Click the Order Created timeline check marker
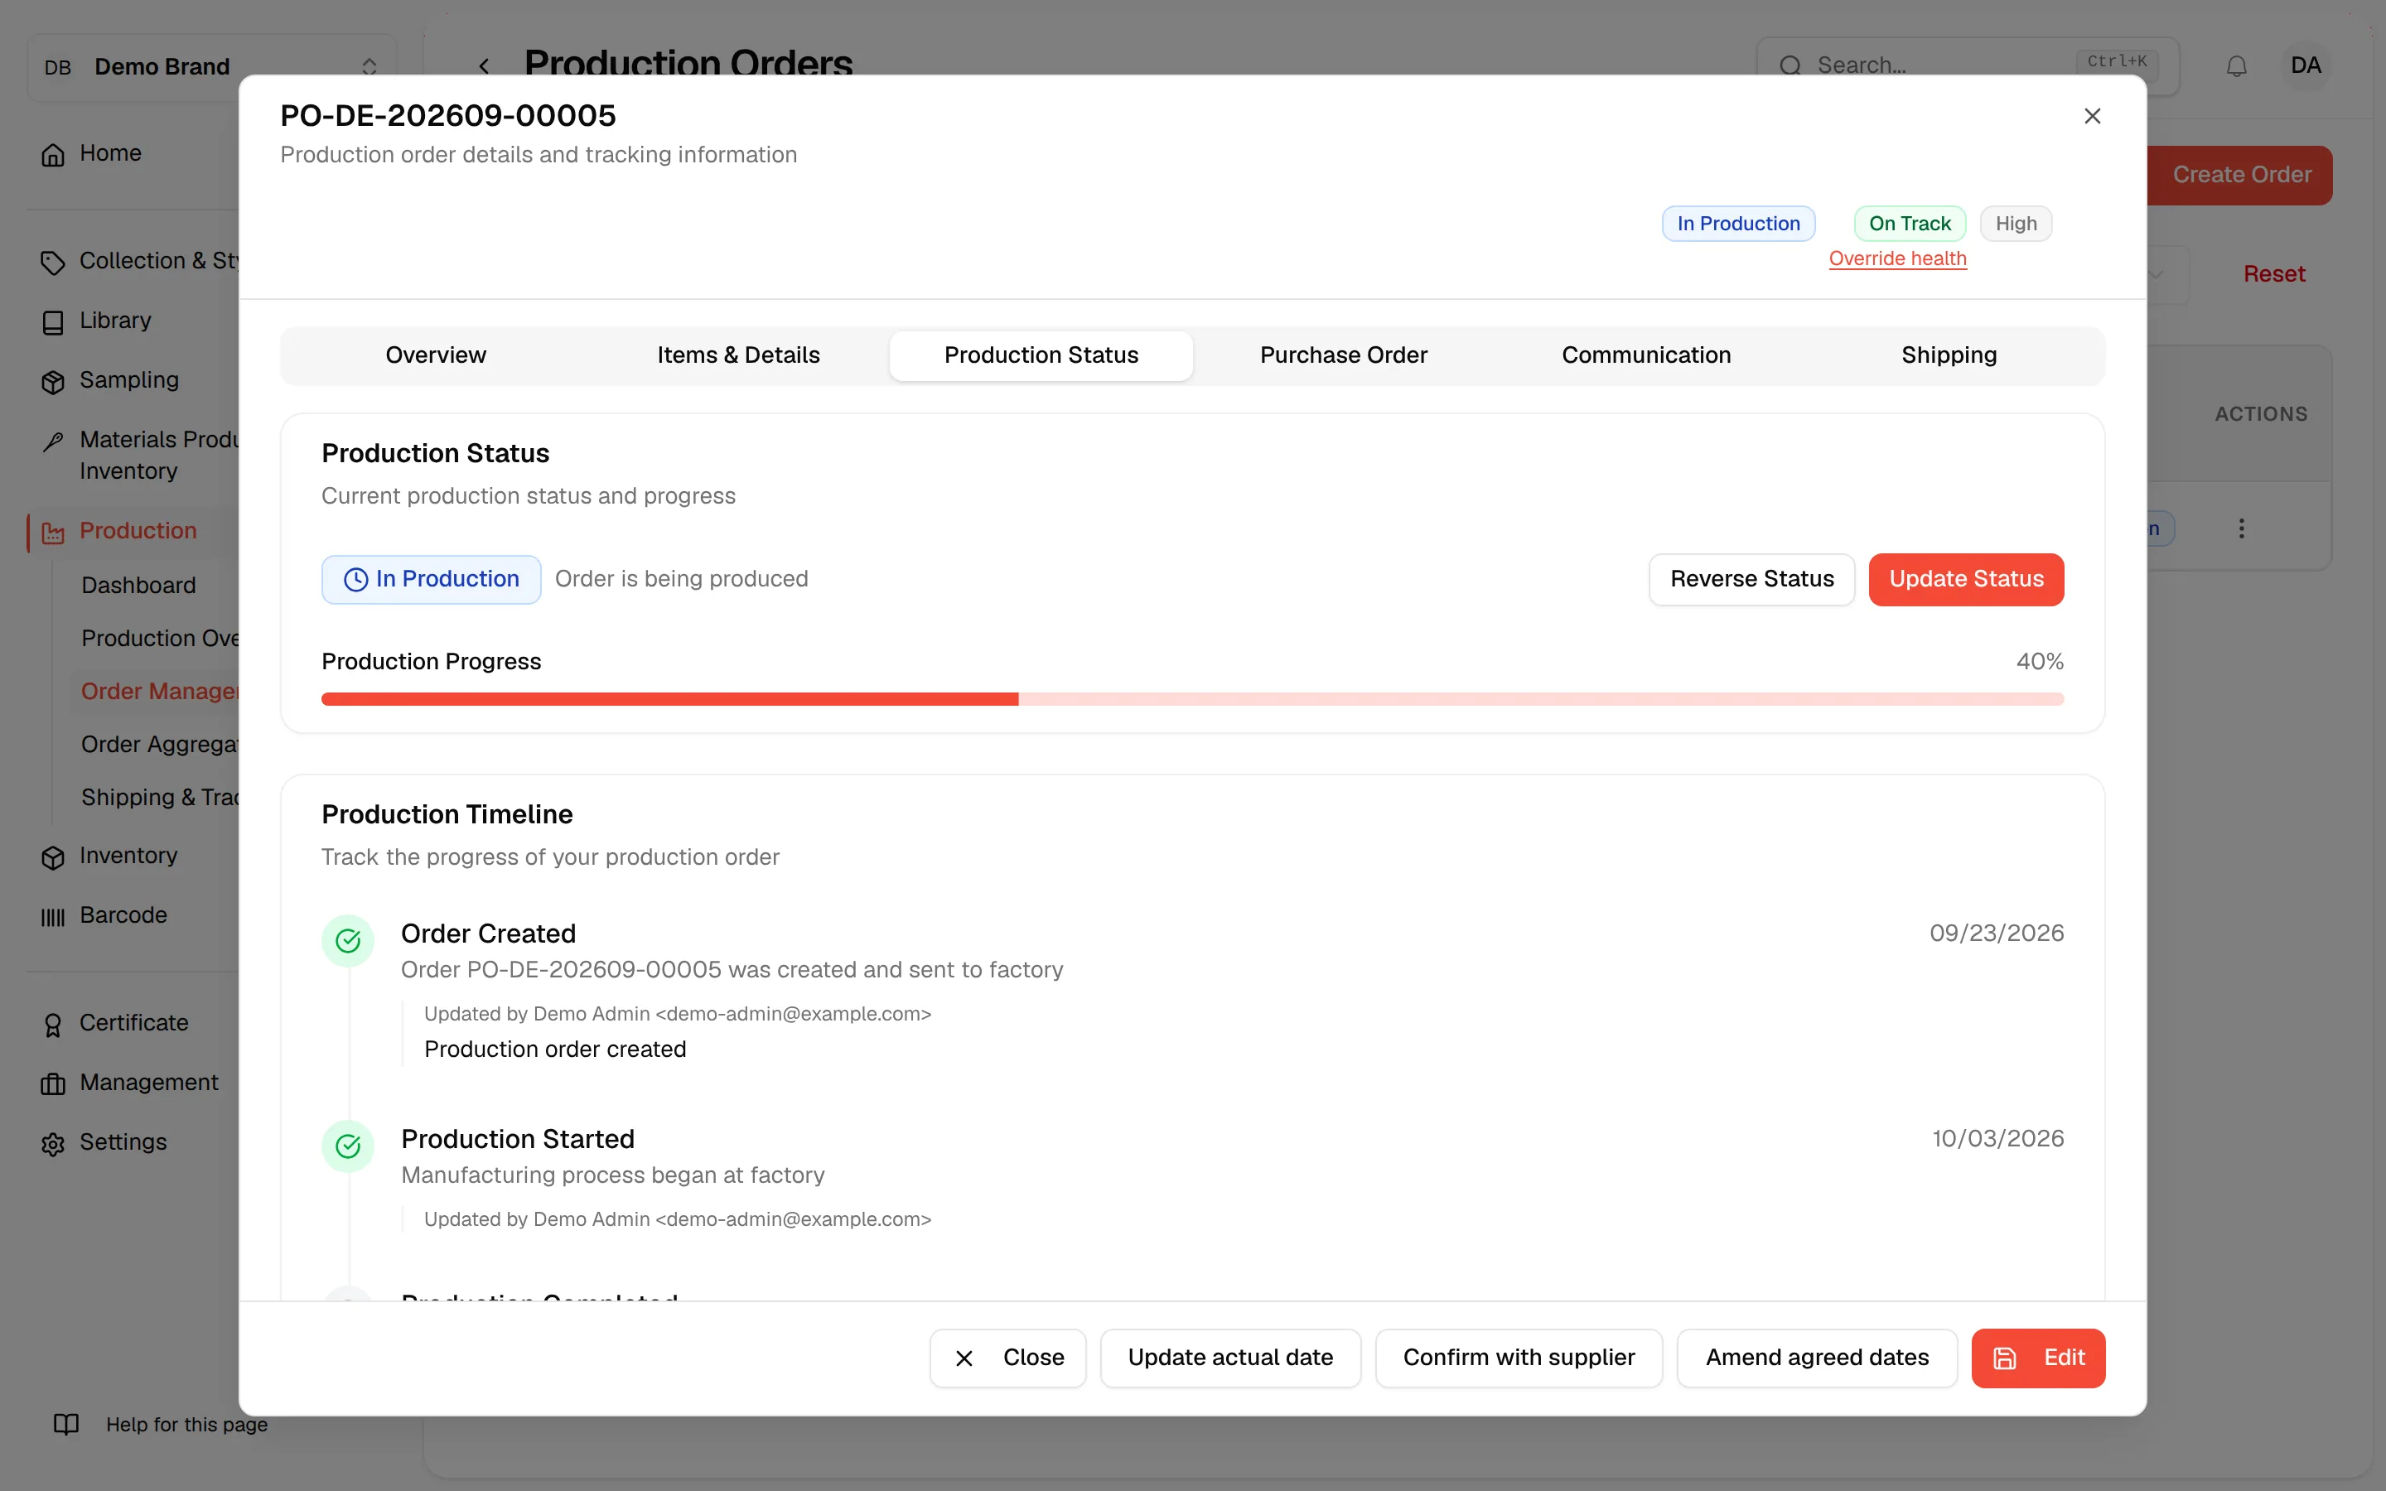Screen dimensions: 2386x1491 point(348,941)
